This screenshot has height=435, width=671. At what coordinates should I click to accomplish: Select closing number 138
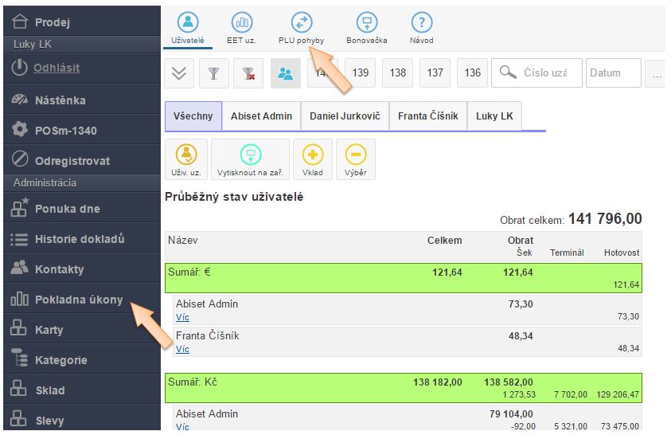click(398, 73)
